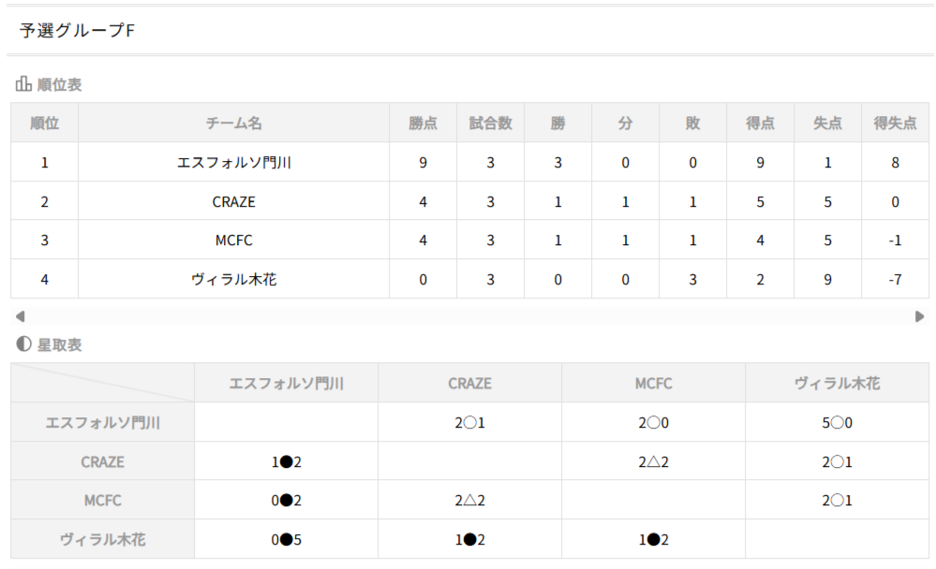Click the left scroll arrow under standings table
The height and width of the screenshot is (569, 936).
pos(21,316)
